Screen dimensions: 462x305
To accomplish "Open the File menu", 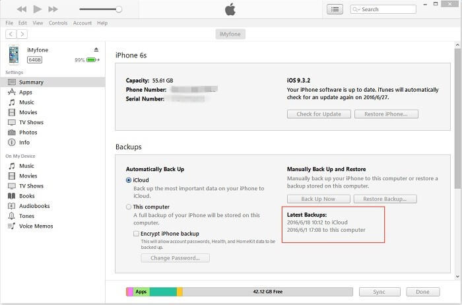I will (x=9, y=23).
